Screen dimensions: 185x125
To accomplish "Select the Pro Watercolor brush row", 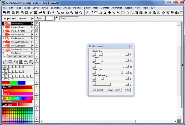I will (17, 46).
